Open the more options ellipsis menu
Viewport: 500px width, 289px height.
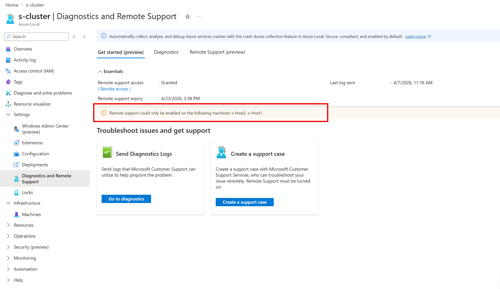198,16
